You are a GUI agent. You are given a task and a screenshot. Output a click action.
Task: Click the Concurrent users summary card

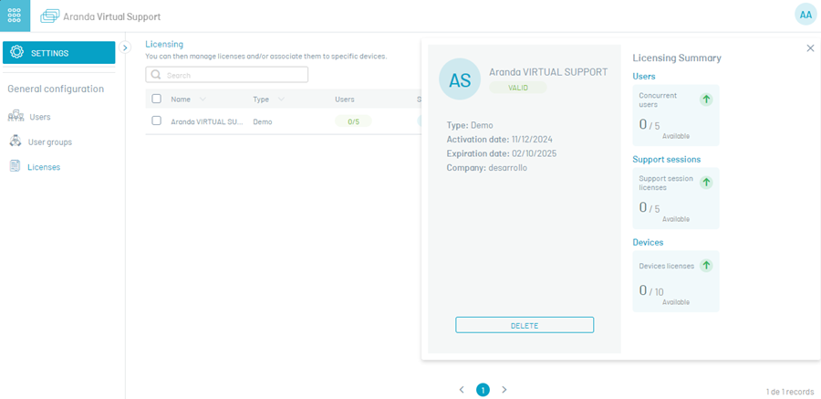(675, 115)
